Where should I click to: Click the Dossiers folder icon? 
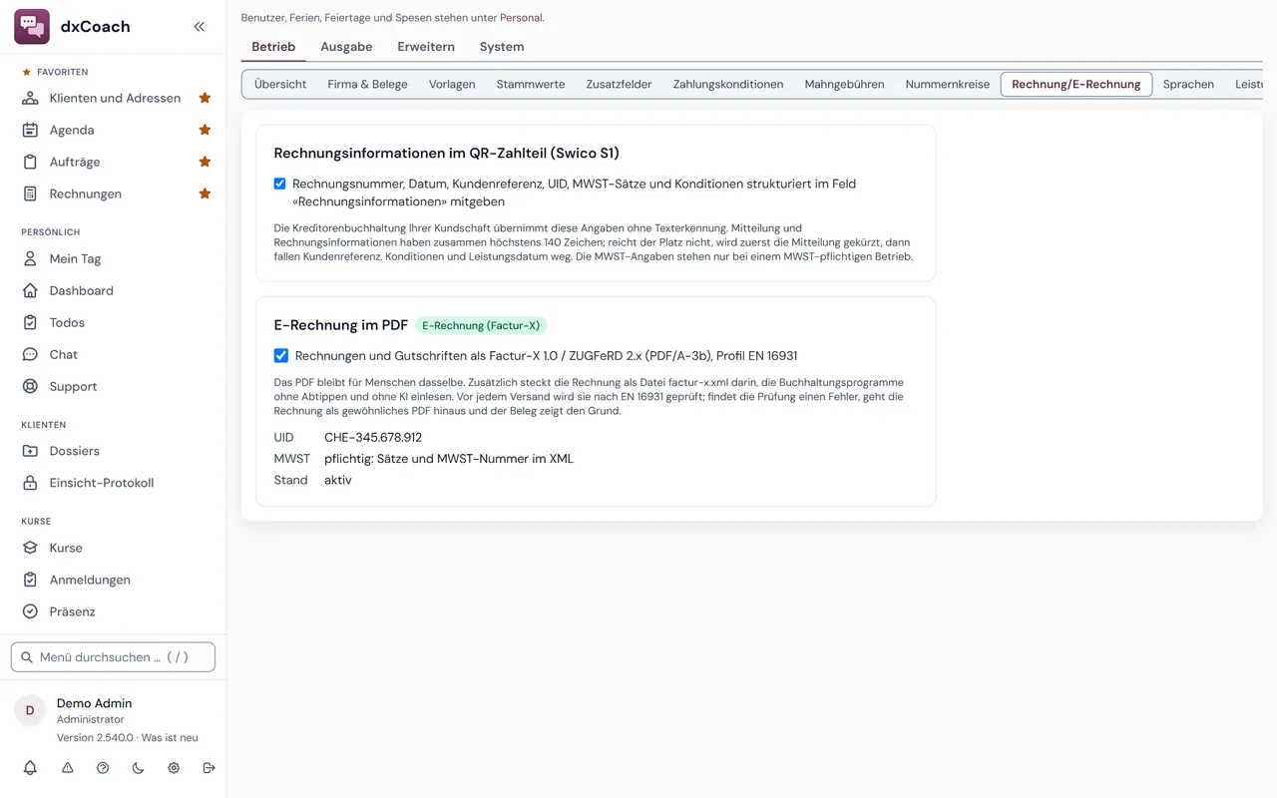[30, 451]
